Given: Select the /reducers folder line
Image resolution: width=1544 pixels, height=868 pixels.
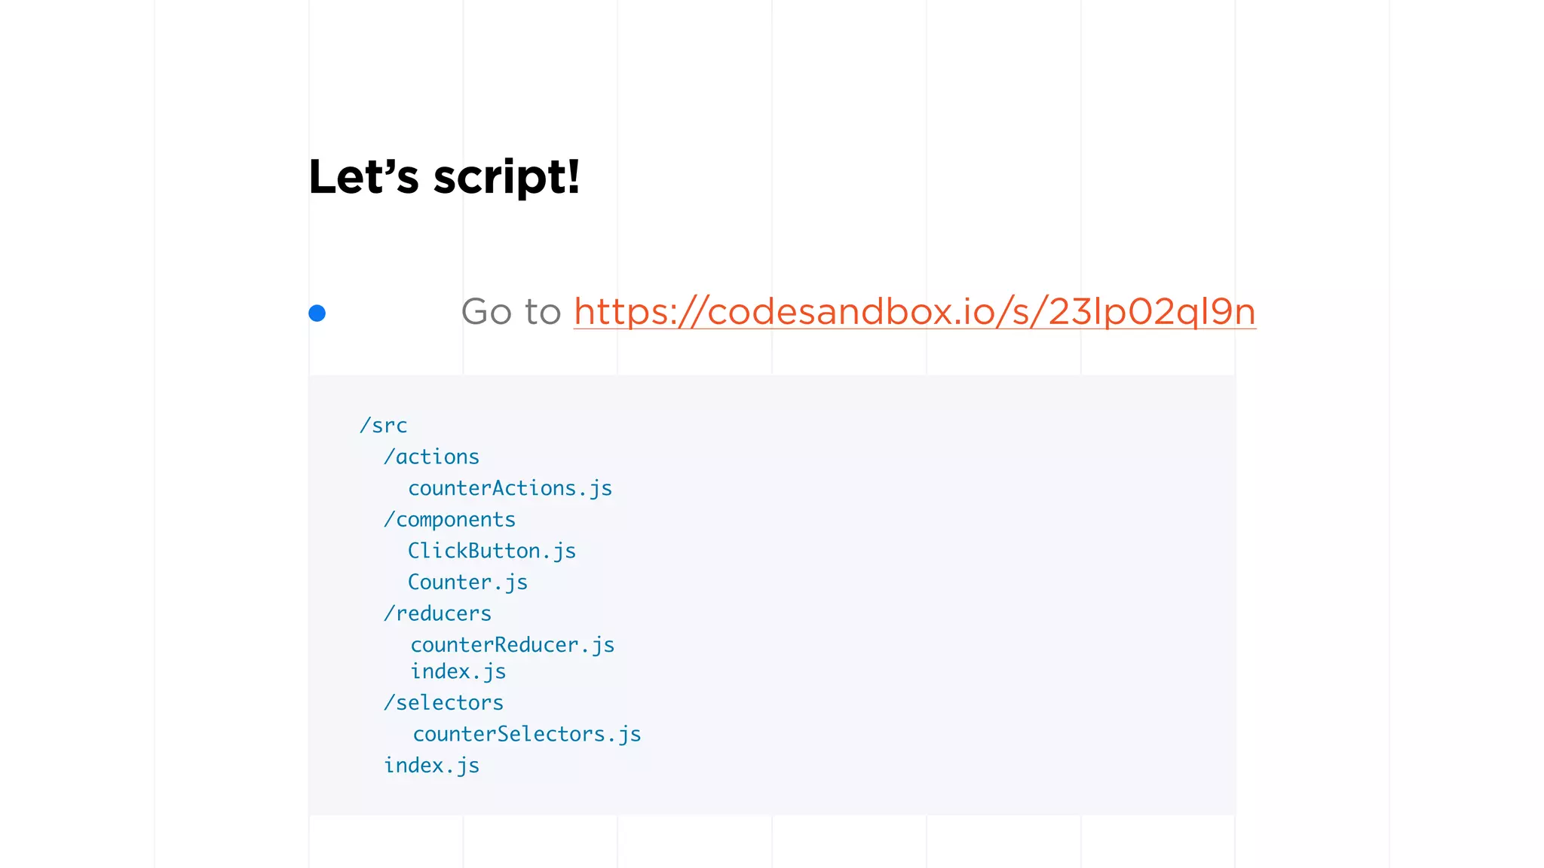Looking at the screenshot, I should click(x=437, y=614).
